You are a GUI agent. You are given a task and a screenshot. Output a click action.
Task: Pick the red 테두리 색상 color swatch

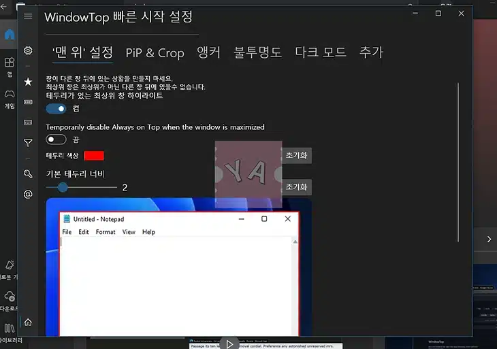pyautogui.click(x=94, y=156)
